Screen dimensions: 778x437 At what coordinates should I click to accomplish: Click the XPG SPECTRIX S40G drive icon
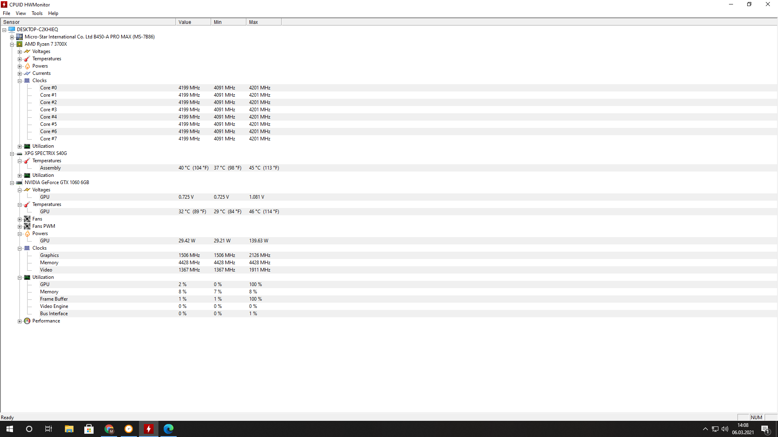click(19, 154)
